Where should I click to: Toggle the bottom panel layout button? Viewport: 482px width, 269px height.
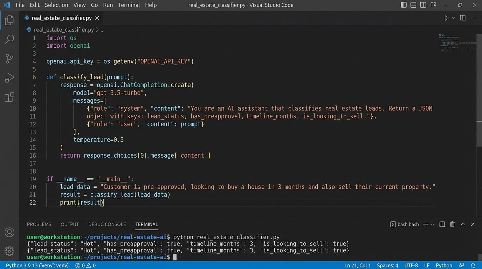coord(413,5)
